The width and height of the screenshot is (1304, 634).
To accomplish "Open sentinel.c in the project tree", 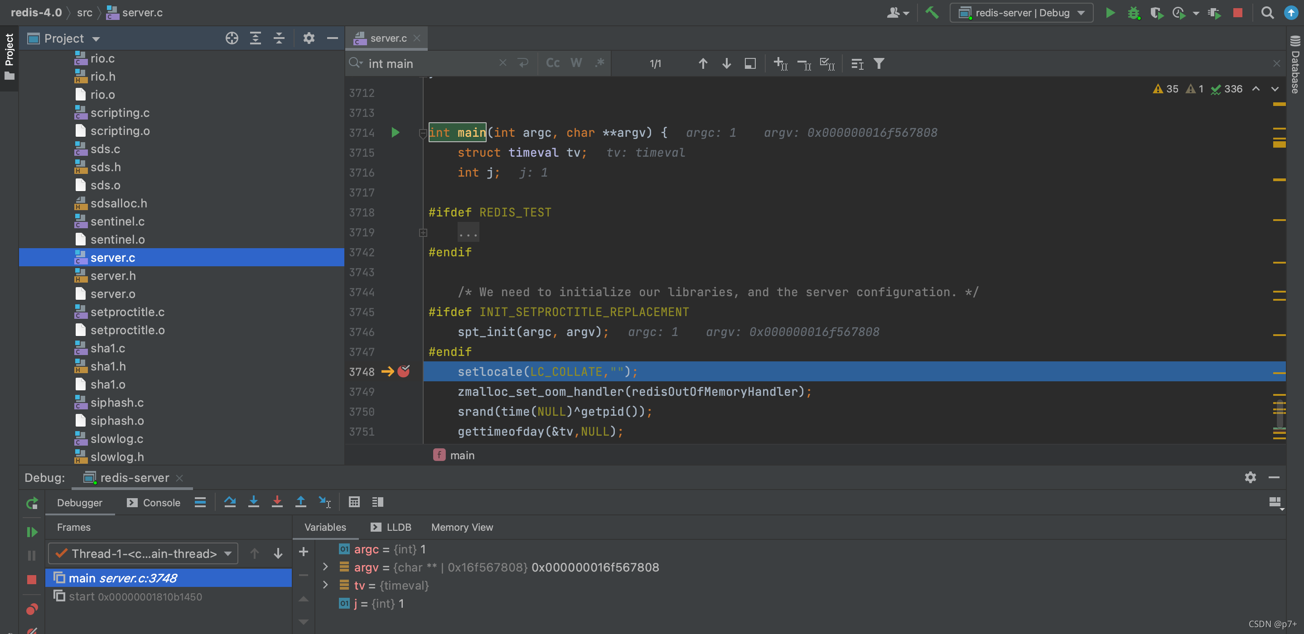I will coord(117,221).
